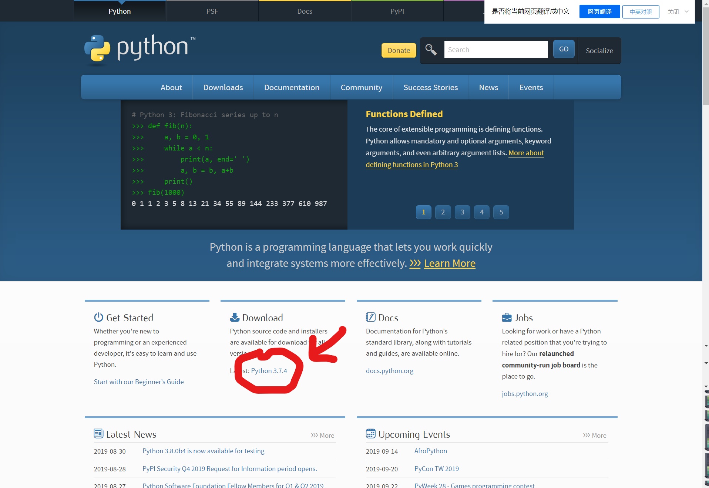Click the Python 3.7.4 download link
This screenshot has height=488, width=709.
269,370
